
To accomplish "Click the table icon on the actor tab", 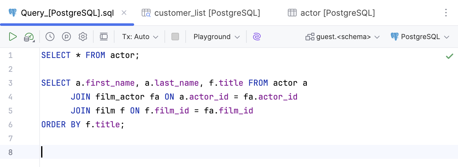I will [292, 13].
